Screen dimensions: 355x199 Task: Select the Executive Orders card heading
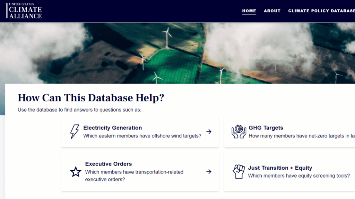pyautogui.click(x=108, y=164)
